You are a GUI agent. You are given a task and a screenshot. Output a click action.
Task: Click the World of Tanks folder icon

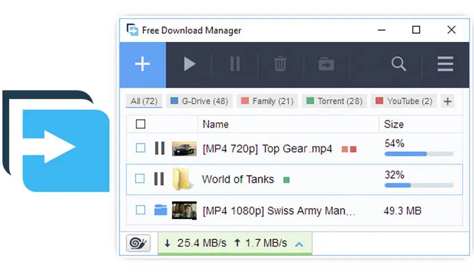click(183, 179)
